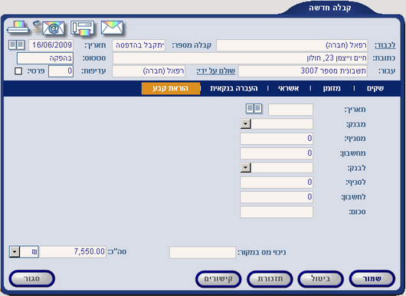Click the שמור save button
Image resolution: width=406 pixels, height=296 pixels.
point(372,279)
